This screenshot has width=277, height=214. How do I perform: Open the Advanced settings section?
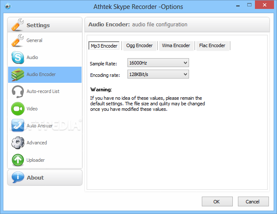click(x=45, y=143)
